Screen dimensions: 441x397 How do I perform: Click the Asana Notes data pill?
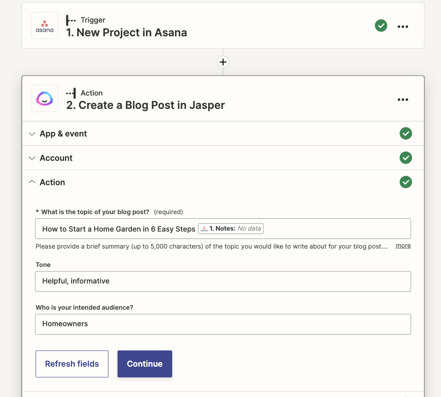(231, 229)
